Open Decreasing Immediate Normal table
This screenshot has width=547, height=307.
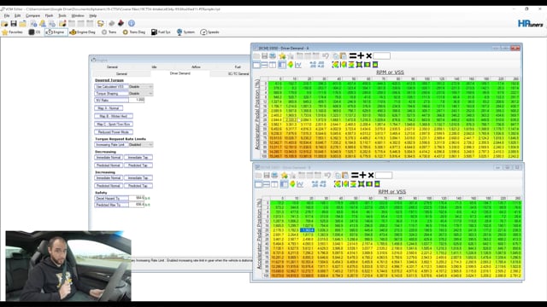109,157
